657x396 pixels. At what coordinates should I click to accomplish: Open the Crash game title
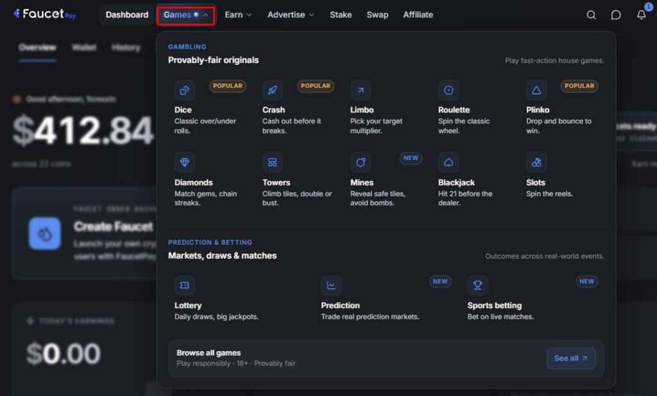pyautogui.click(x=273, y=110)
